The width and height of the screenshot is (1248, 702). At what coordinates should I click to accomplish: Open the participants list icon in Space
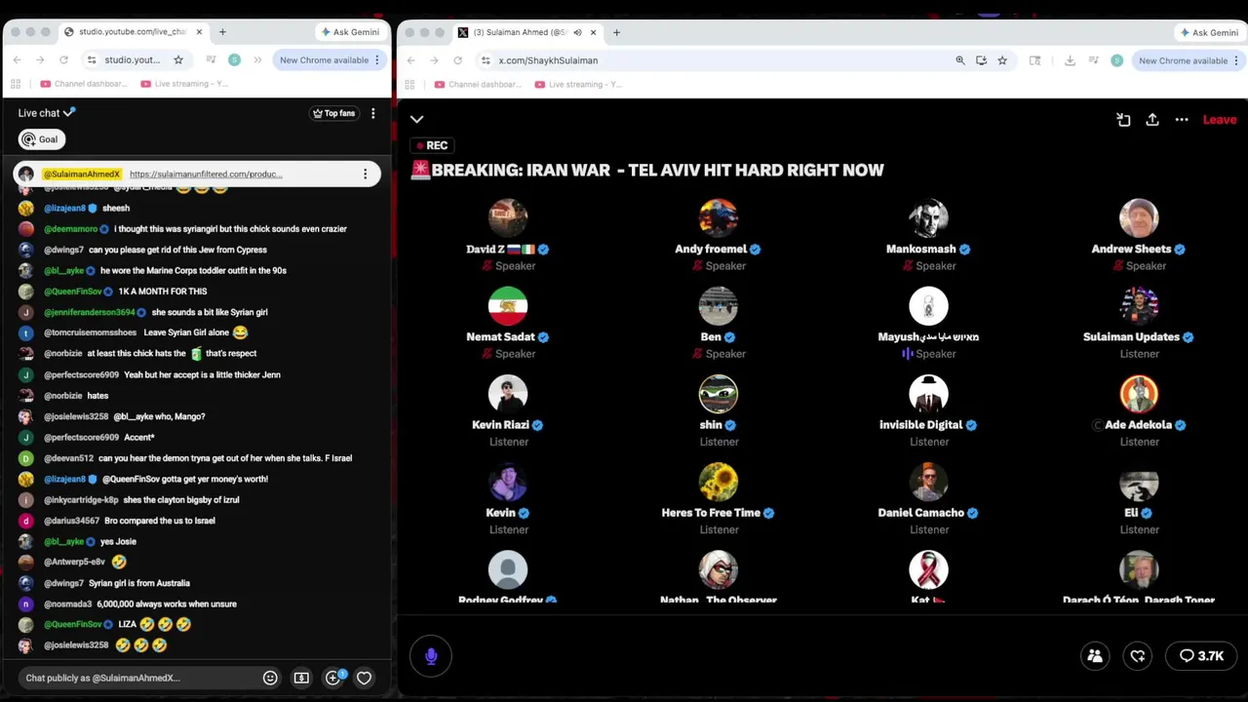click(1095, 656)
